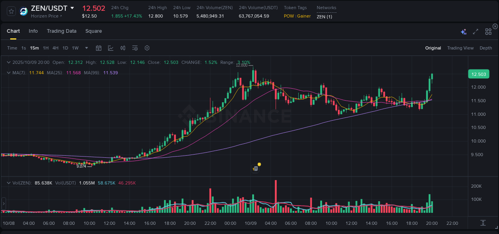This screenshot has height=234, width=499.
Task: Click the AI analysis sparkle icon
Action: (463, 31)
